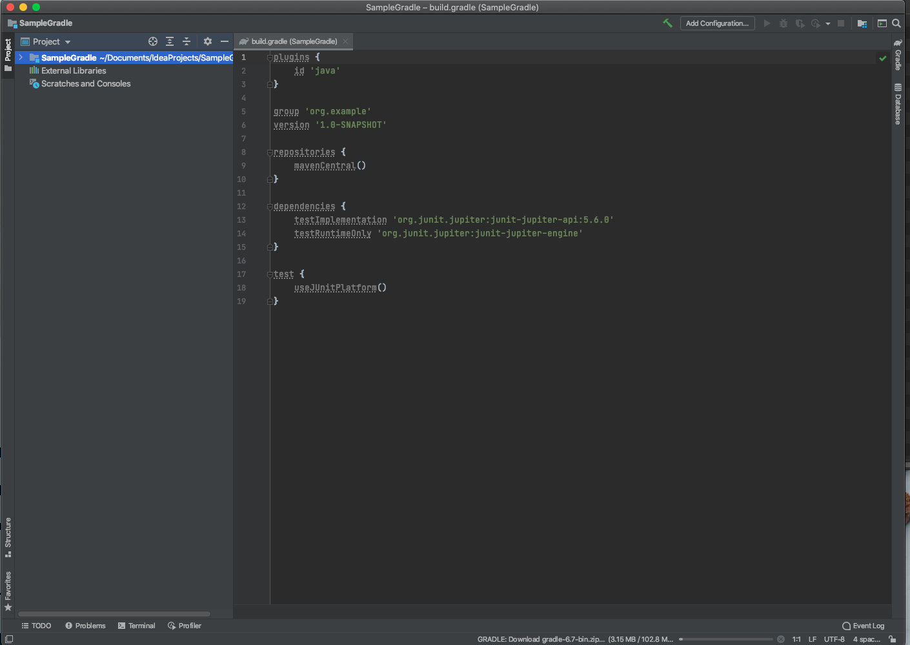Image resolution: width=910 pixels, height=645 pixels.
Task: Open the Terminal tool window
Action: click(136, 626)
